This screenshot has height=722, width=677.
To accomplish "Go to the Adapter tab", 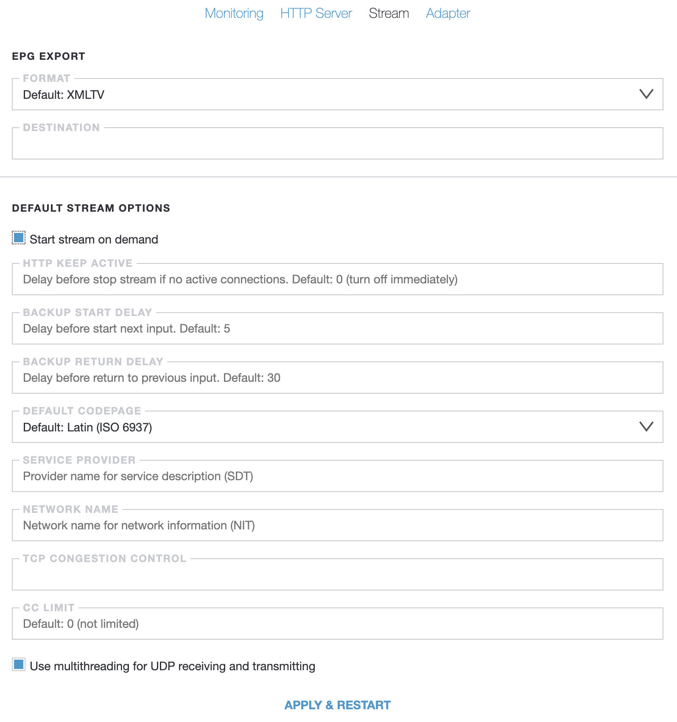I will (448, 14).
